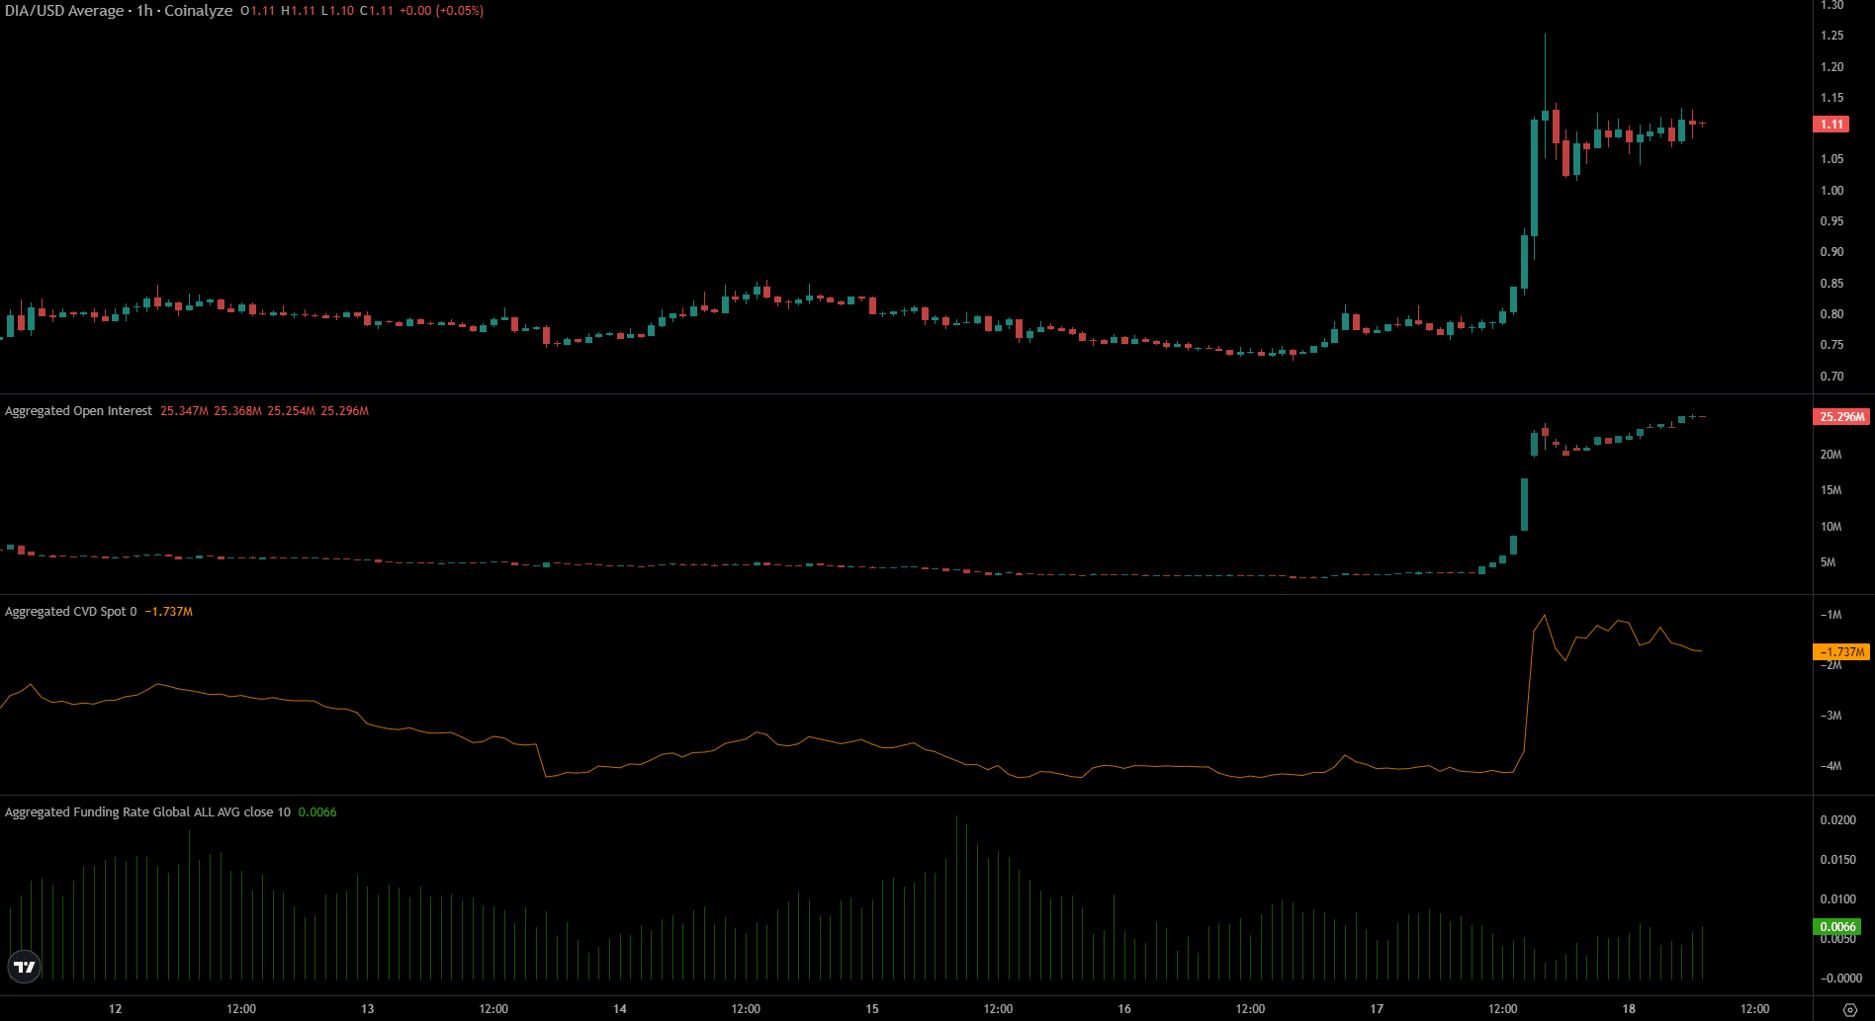Click the 25.296M open interest value tag

pos(1841,417)
